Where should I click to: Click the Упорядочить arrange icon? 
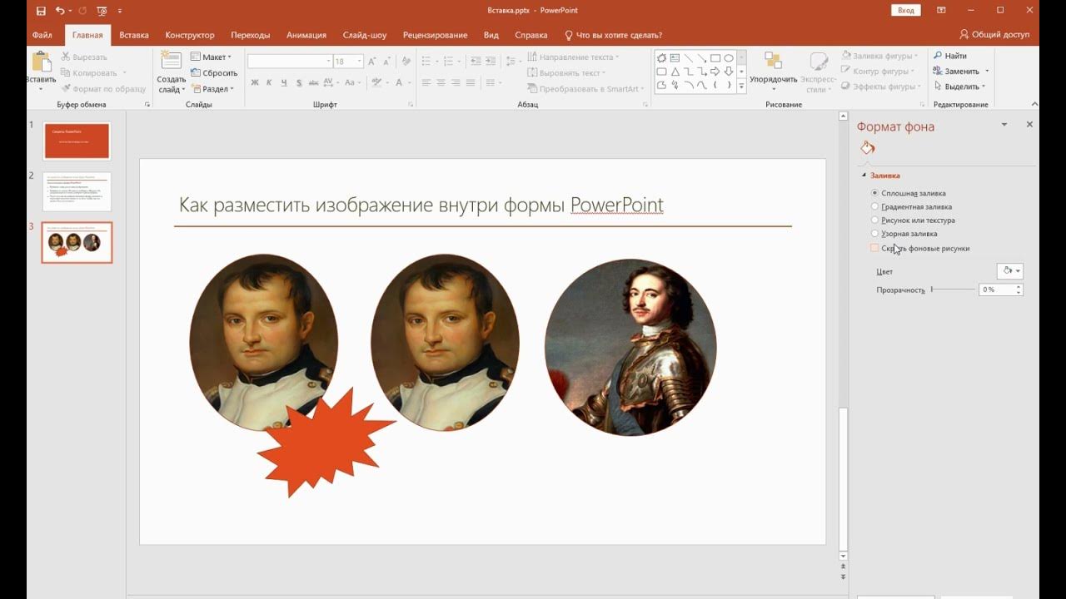click(x=773, y=62)
